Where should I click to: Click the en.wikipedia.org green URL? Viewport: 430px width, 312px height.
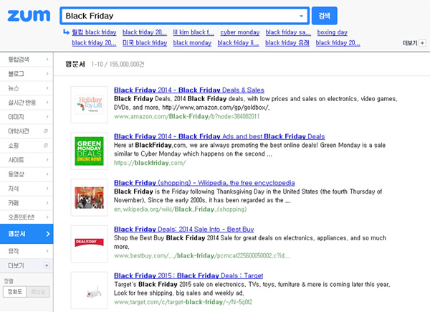point(180,209)
